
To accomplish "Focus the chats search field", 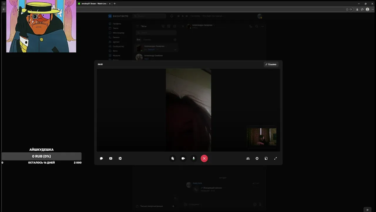I will click(156, 33).
